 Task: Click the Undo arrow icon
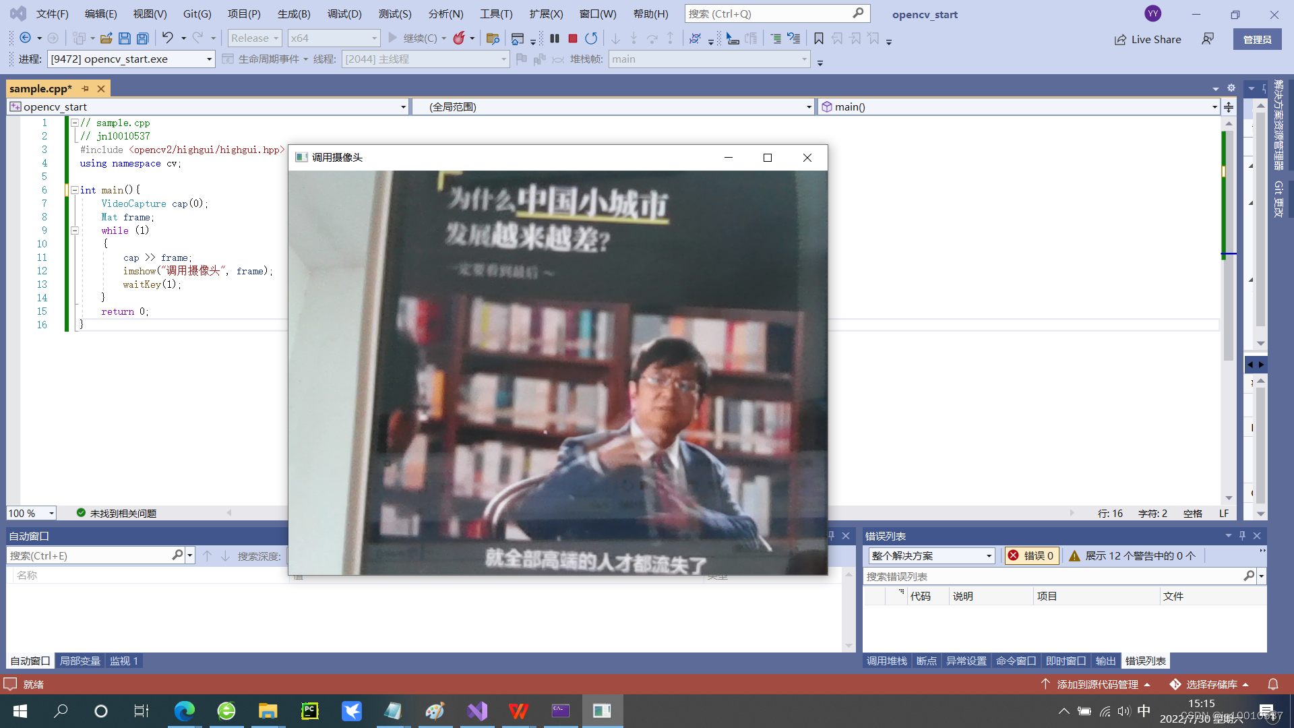click(167, 38)
